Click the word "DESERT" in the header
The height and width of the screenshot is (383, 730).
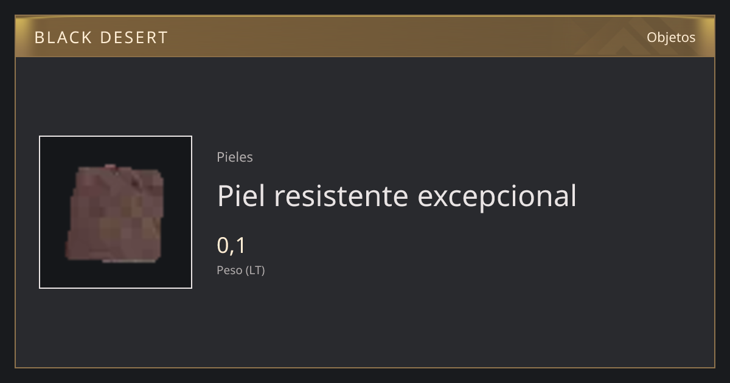tap(133, 38)
